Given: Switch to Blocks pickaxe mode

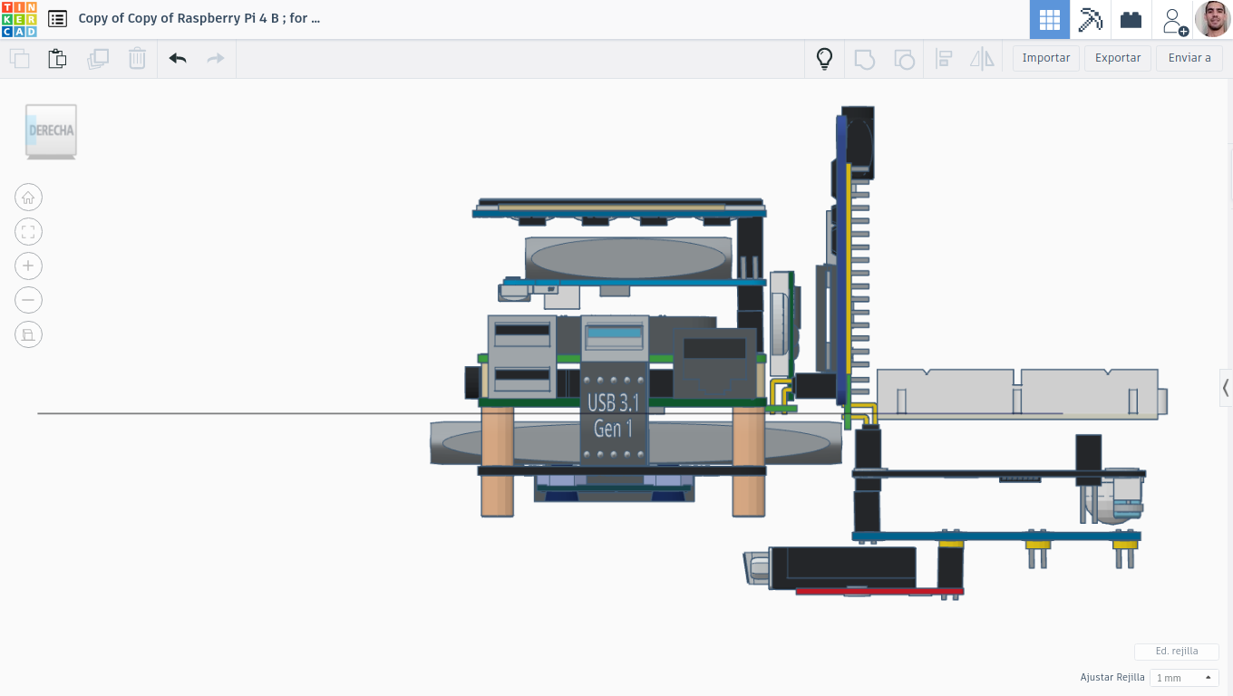Looking at the screenshot, I should tap(1091, 19).
